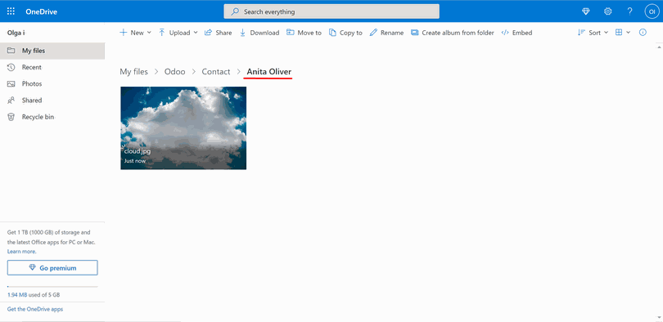Click Embed in the toolbar
The width and height of the screenshot is (663, 322).
pos(516,33)
